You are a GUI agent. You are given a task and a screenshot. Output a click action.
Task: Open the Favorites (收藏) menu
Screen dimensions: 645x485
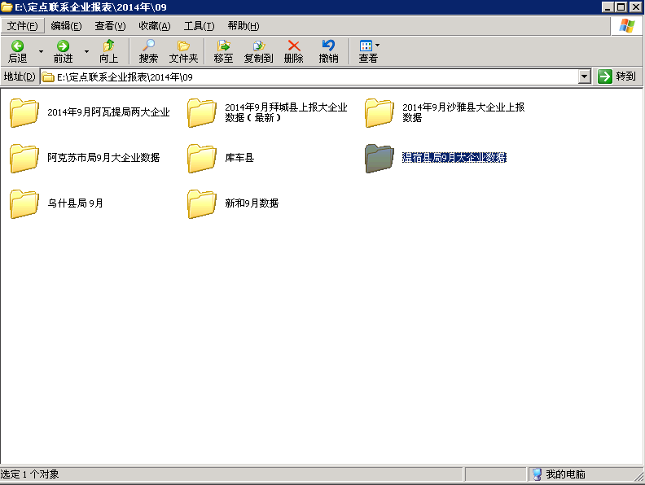(155, 26)
